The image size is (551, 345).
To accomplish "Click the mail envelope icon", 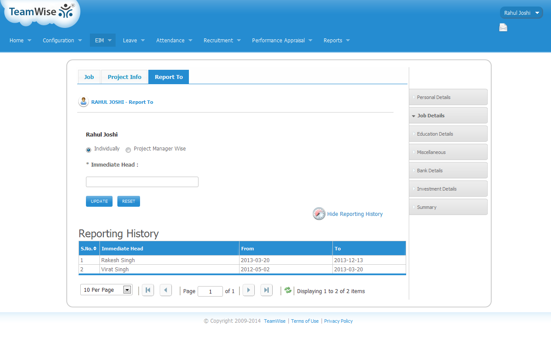I will point(503,28).
